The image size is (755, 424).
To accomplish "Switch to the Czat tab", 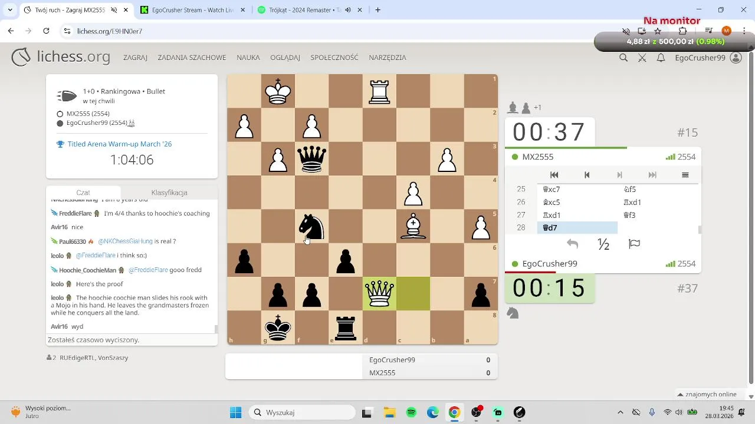I will [x=83, y=193].
